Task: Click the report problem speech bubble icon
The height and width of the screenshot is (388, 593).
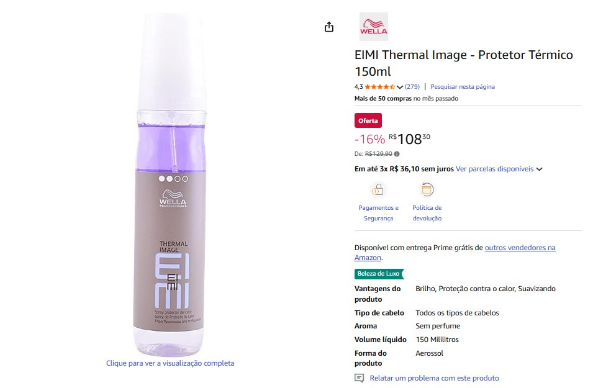Action: pyautogui.click(x=360, y=378)
